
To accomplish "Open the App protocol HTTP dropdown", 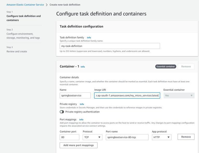I will [x=161, y=137].
